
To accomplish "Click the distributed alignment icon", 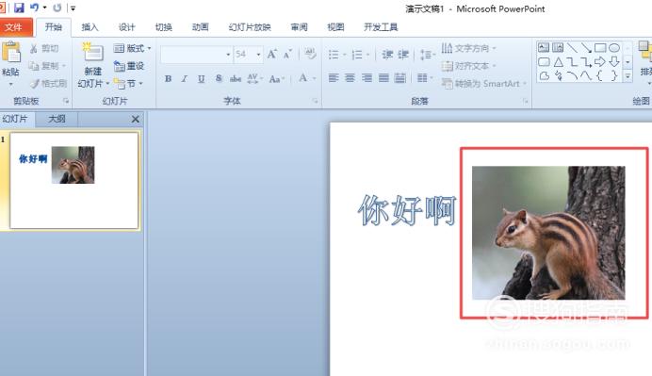I will click(x=400, y=78).
